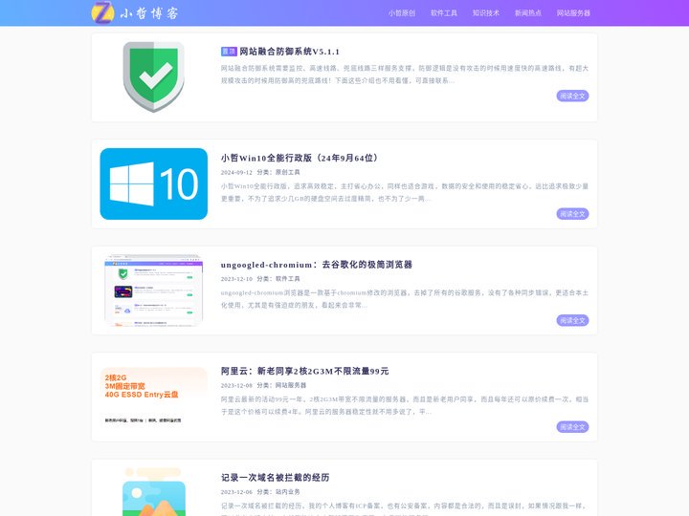
Task: Click 阅读全文 for 阿里云 post
Action: pyautogui.click(x=572, y=427)
